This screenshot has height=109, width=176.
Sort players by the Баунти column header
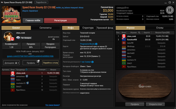[x=147, y=33]
